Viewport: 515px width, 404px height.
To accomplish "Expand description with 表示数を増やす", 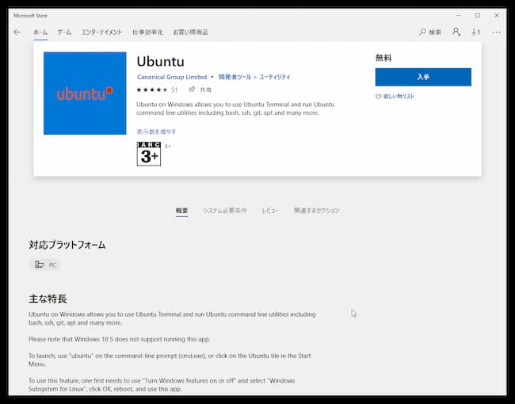I will 156,131.
